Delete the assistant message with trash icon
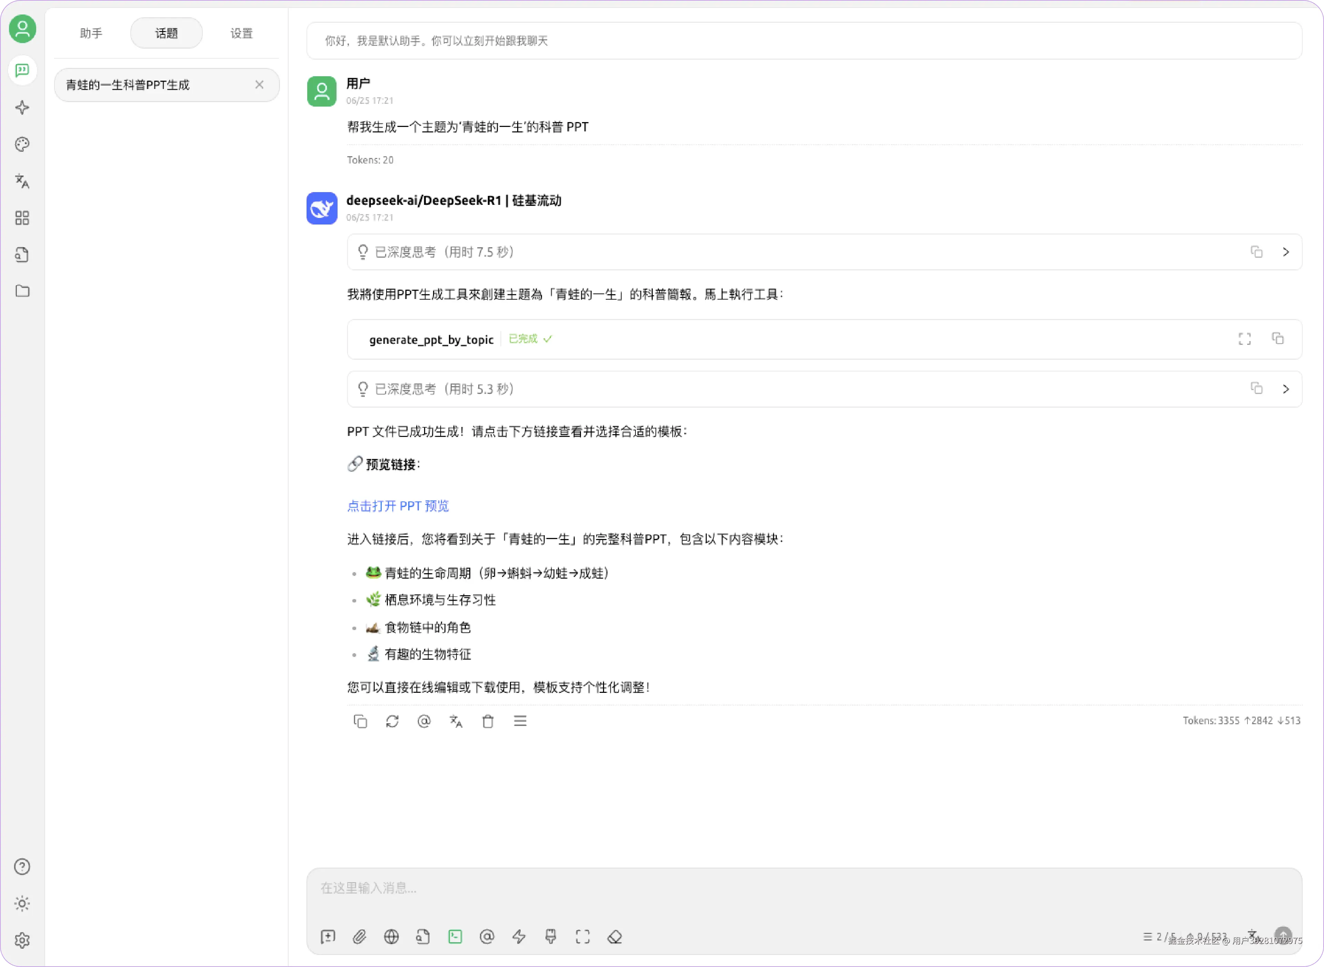The height and width of the screenshot is (967, 1324). click(487, 721)
